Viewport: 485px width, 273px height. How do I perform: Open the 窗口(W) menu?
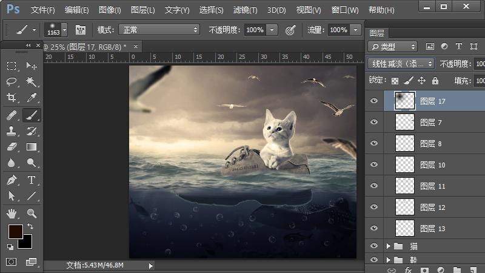(x=345, y=10)
